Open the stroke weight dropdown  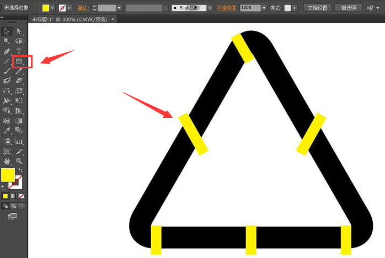pyautogui.click(x=119, y=8)
